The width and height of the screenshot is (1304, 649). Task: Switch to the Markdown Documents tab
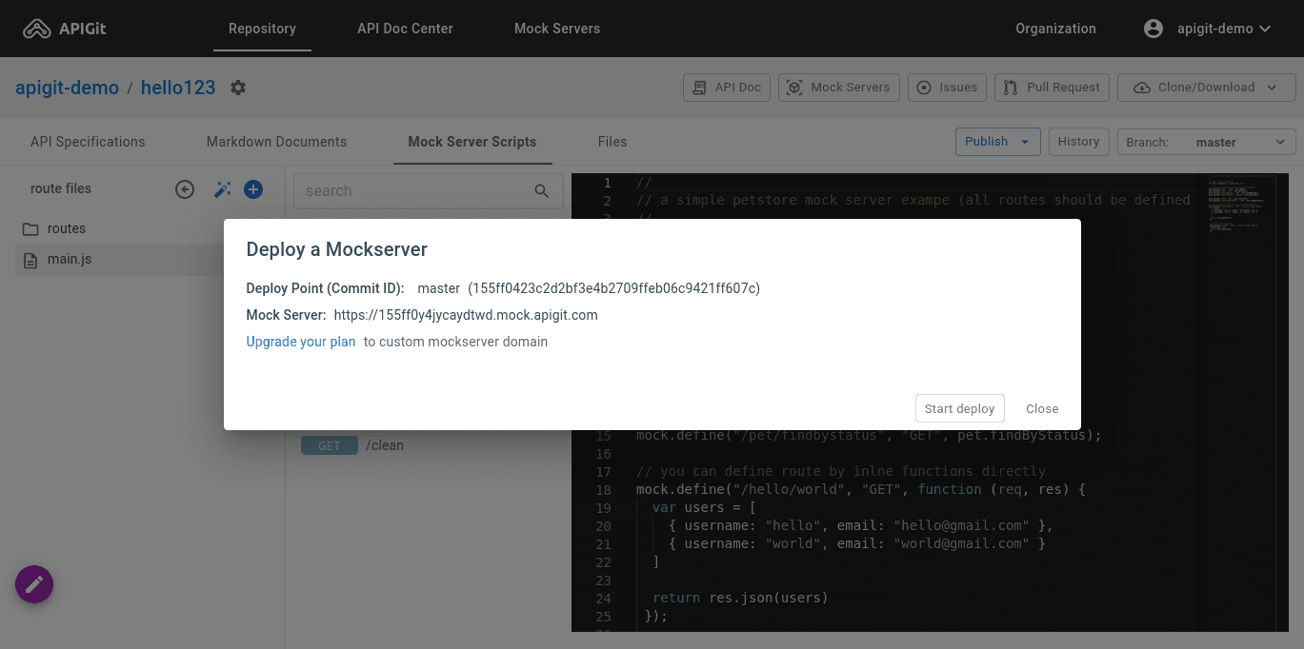click(x=276, y=142)
